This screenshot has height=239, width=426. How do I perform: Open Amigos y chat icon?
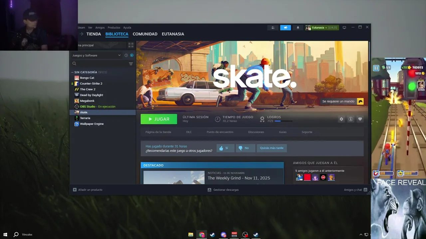pos(365,190)
